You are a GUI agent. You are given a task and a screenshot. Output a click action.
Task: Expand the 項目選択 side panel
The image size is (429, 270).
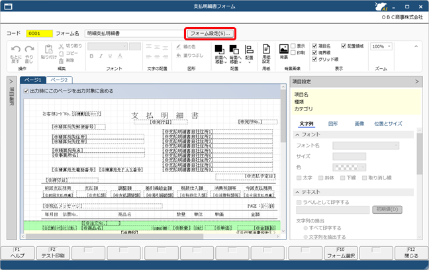pyautogui.click(x=11, y=81)
